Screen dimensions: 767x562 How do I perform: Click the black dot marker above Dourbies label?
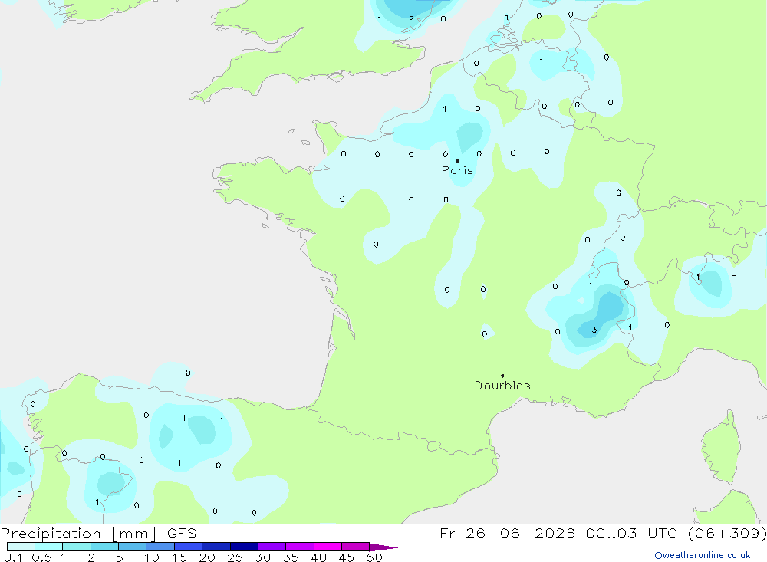tap(502, 376)
